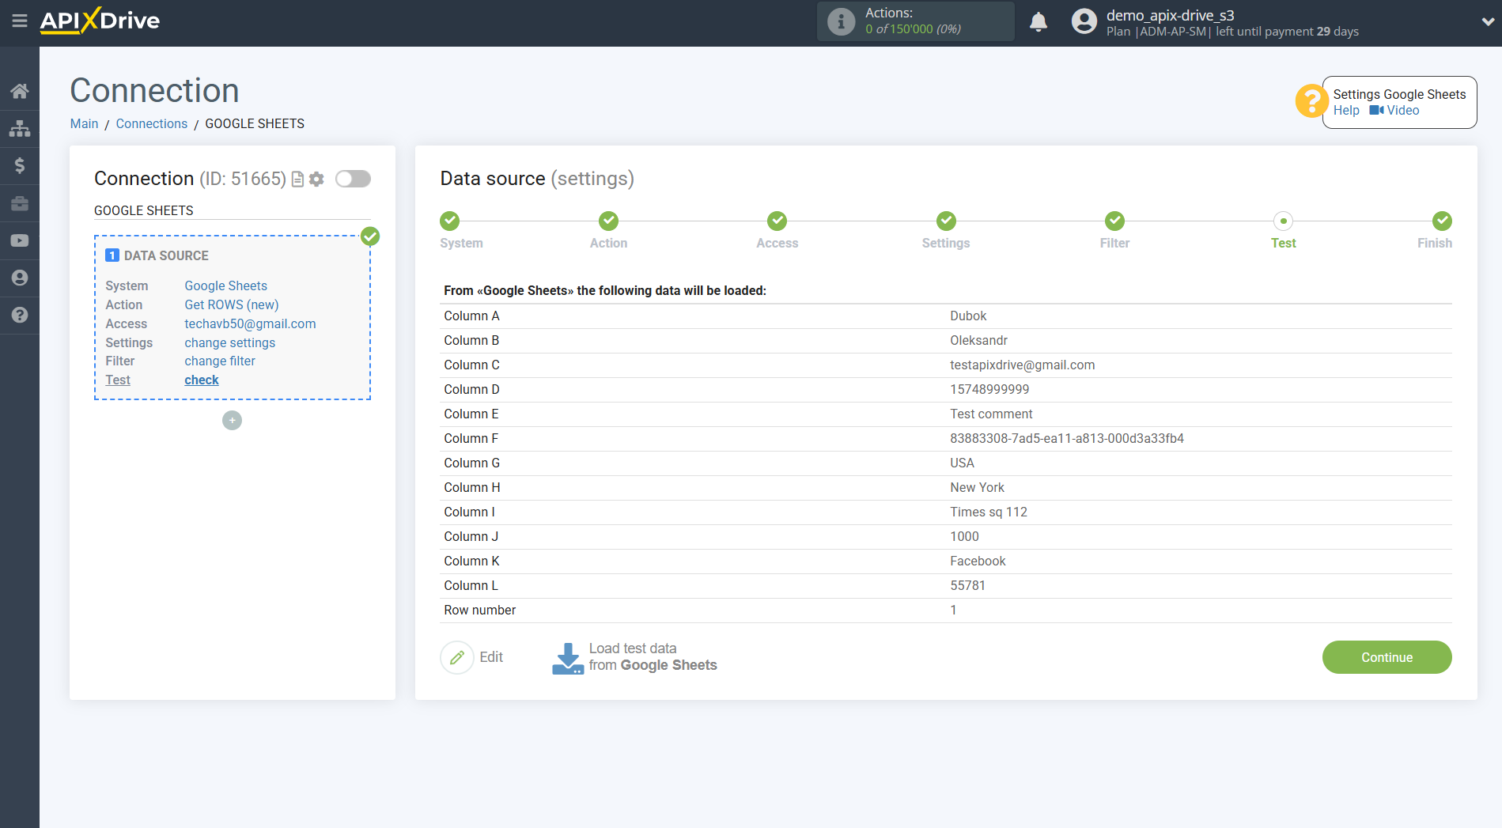Expand the account dropdown chevron
Screen dimensions: 1502x828
coord(1488,22)
